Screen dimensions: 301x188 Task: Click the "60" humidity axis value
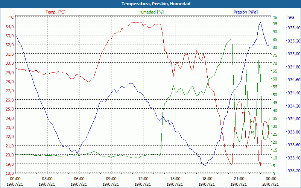pyautogui.click(x=275, y=79)
